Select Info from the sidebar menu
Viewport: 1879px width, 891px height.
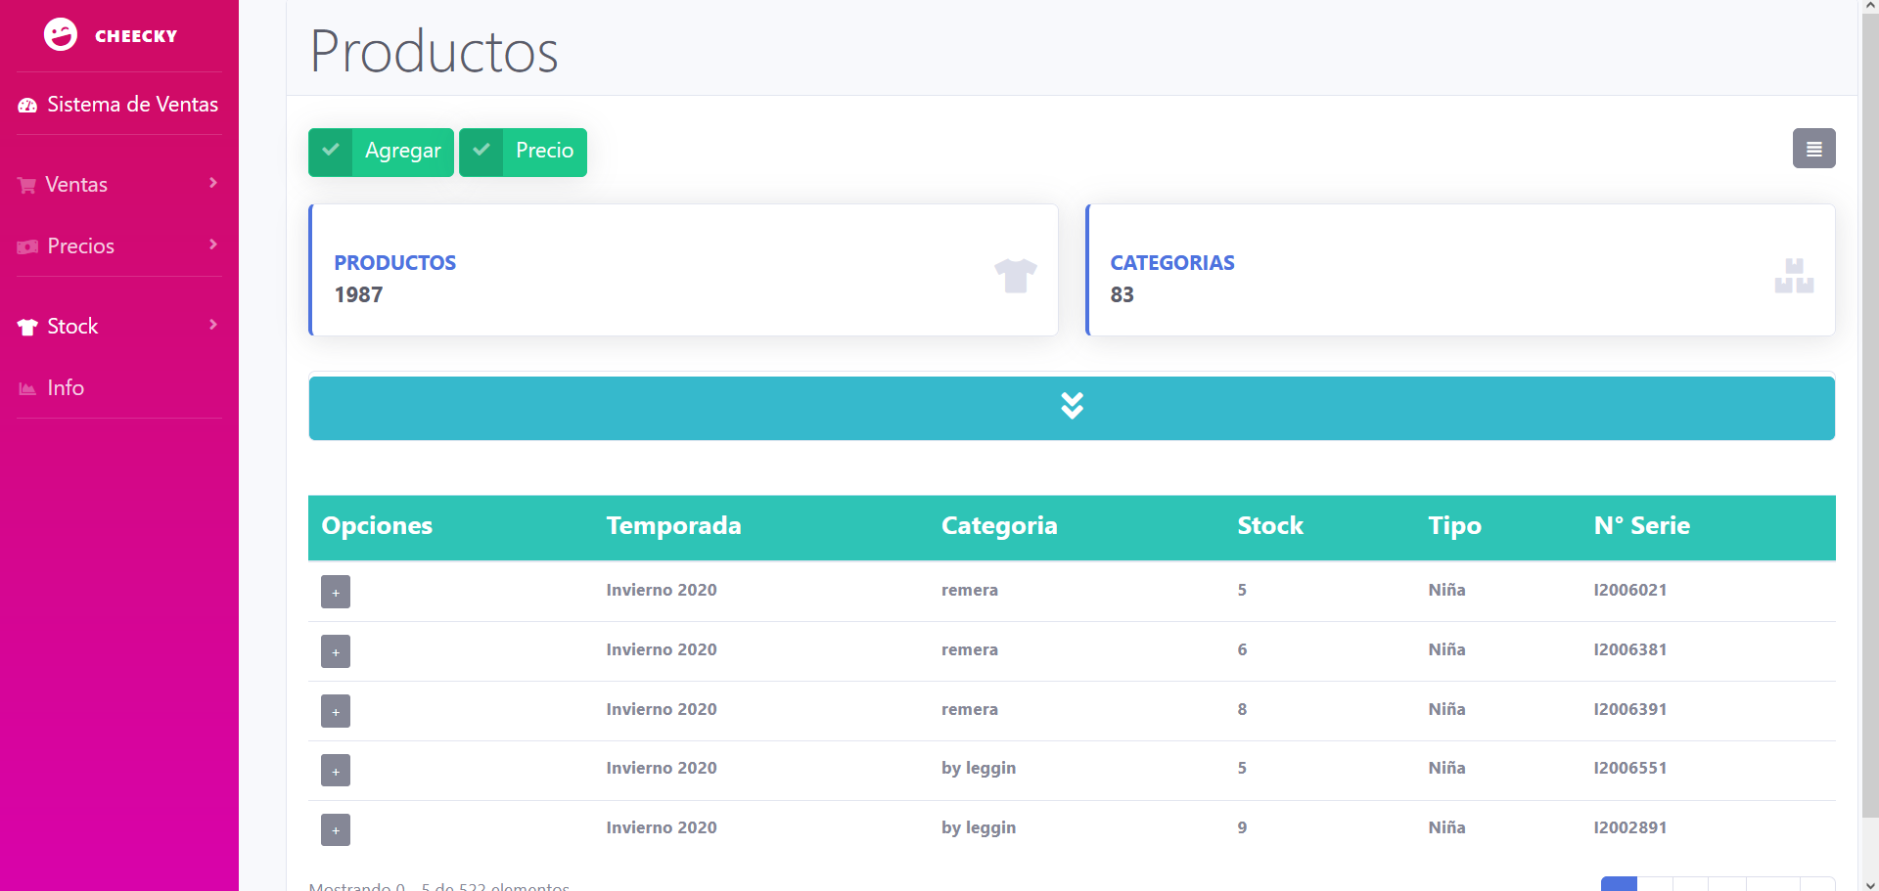pyautogui.click(x=66, y=387)
